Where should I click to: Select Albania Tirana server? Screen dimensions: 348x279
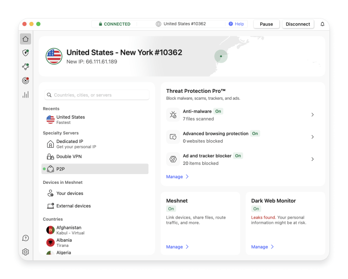(95, 243)
